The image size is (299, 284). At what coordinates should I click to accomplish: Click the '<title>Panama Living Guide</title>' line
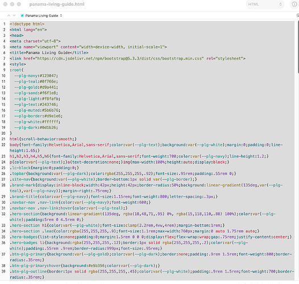(x=49, y=53)
